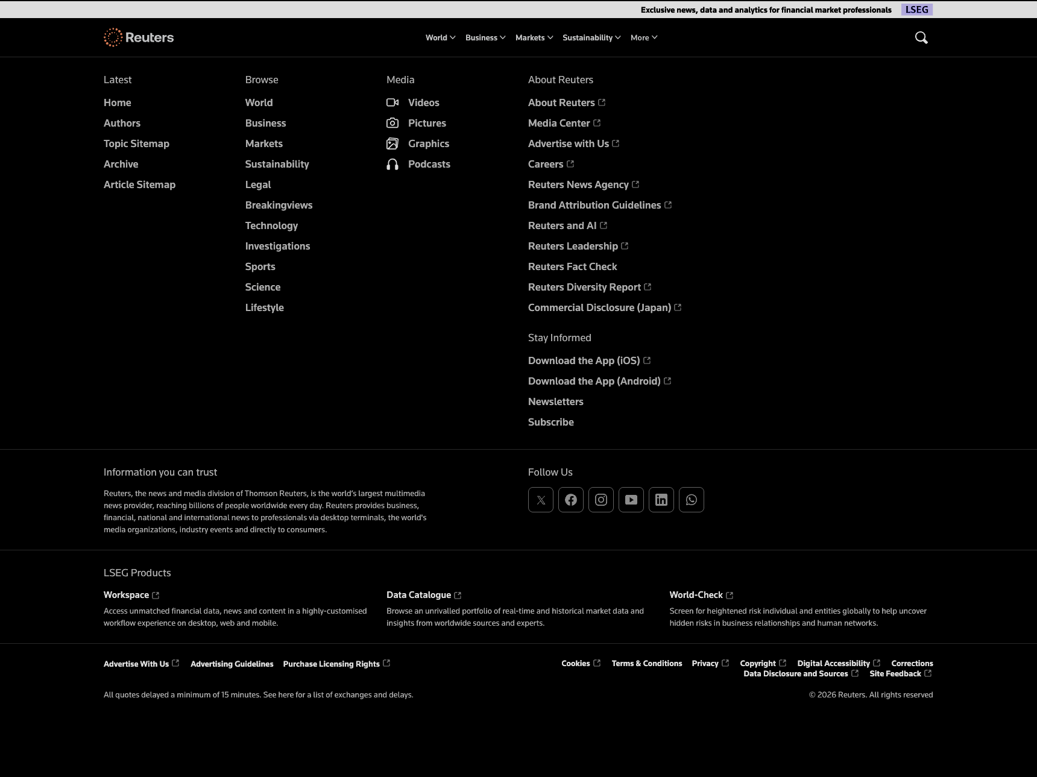Open the Cookies policy link
Image resolution: width=1037 pixels, height=777 pixels.
[581, 663]
